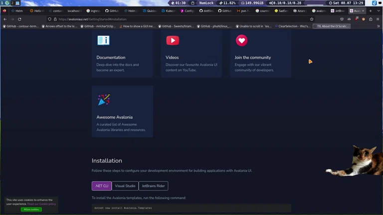
Task: Switch to the SadServers tab
Action: click(281, 11)
